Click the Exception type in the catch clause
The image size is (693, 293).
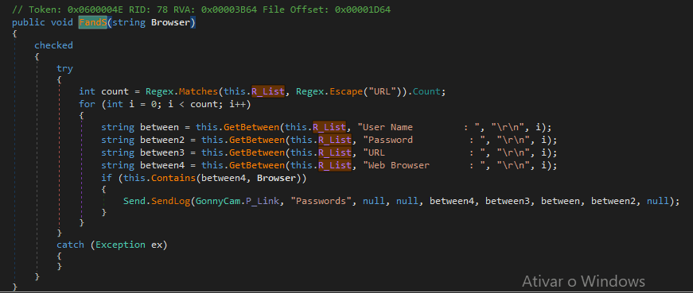click(x=121, y=244)
